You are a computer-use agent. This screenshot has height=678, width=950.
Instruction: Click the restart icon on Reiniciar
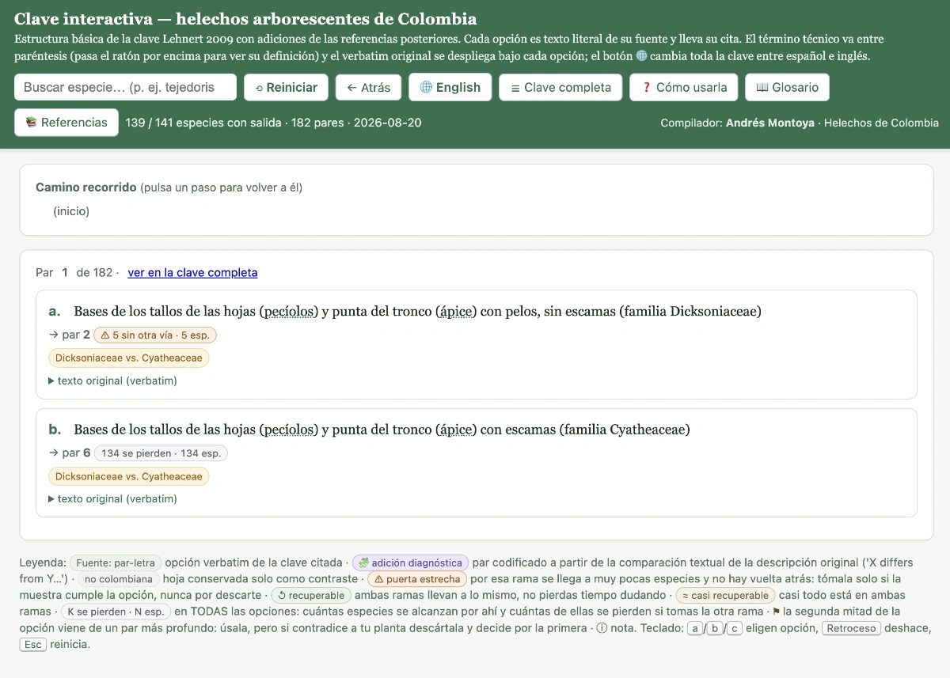tap(259, 88)
